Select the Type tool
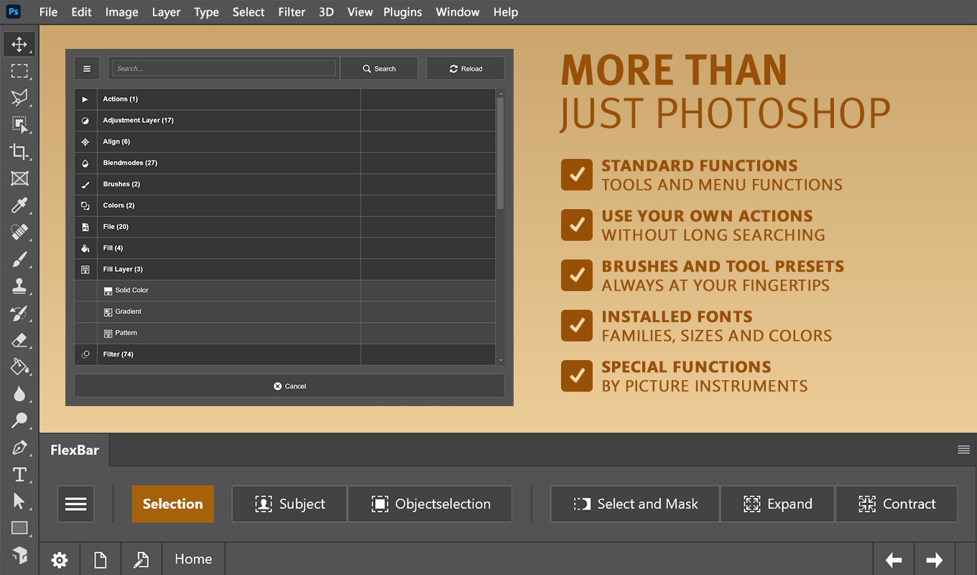Viewport: 977px width, 575px height. coord(19,474)
